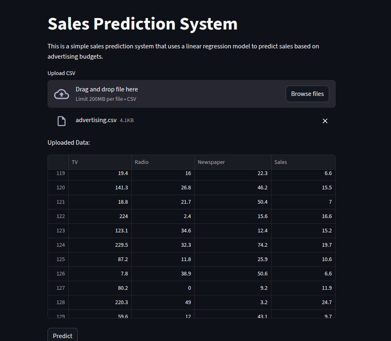The width and height of the screenshot is (391, 341).
Task: Click the X to remove advertising.csv
Action: [x=325, y=121]
